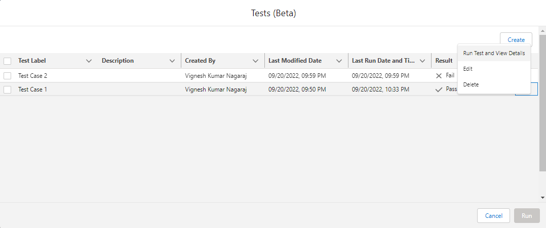The height and width of the screenshot is (228, 546).
Task: Click the Run button
Action: click(527, 216)
